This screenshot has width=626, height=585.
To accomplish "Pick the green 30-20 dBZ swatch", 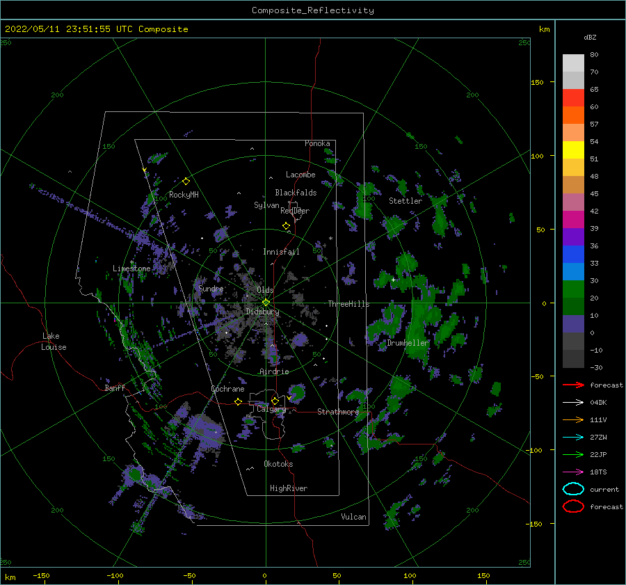I will (x=573, y=289).
